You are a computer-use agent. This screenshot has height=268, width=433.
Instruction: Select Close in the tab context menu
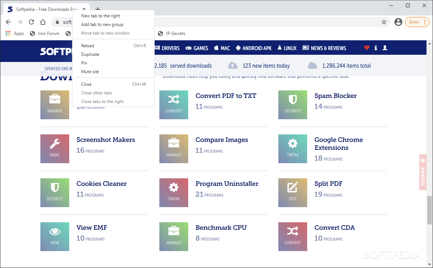113,84
